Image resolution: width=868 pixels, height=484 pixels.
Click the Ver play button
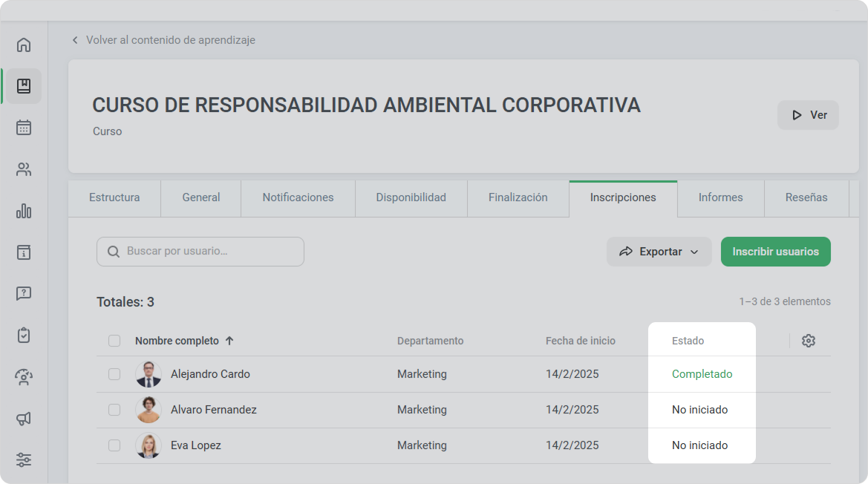pyautogui.click(x=808, y=115)
